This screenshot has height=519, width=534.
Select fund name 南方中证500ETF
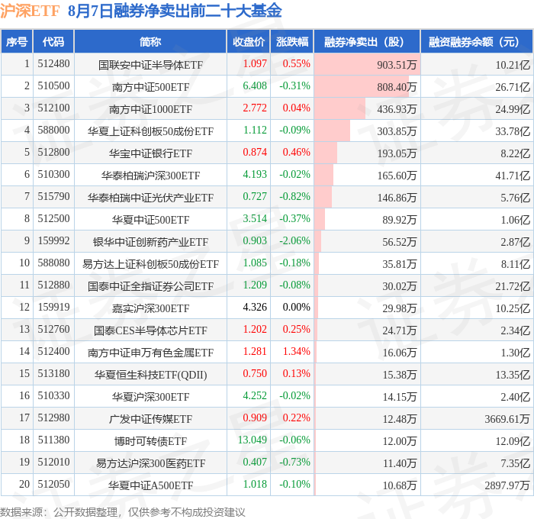click(x=150, y=87)
